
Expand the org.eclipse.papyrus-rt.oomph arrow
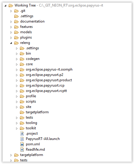click(17, 70)
